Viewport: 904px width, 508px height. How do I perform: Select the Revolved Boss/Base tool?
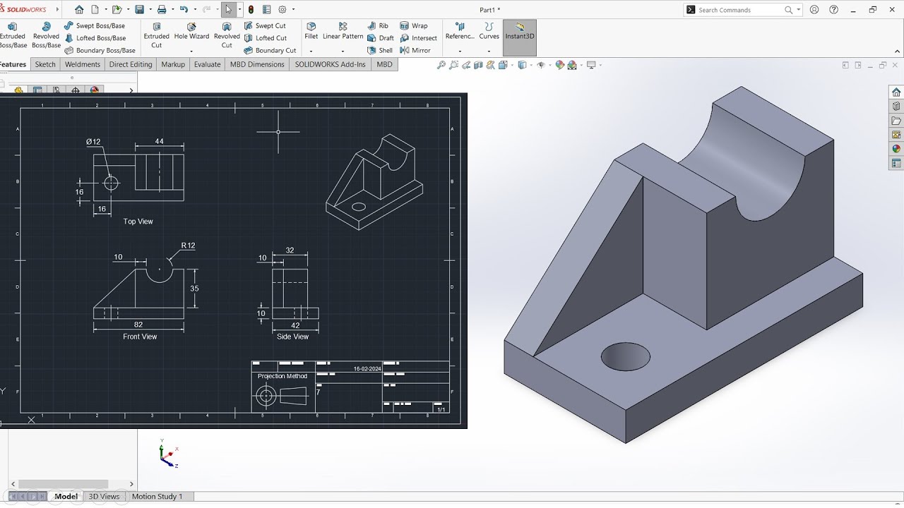[46, 35]
